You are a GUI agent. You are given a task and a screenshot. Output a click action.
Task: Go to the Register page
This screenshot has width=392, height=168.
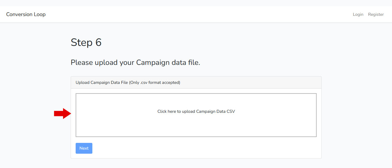376,14
